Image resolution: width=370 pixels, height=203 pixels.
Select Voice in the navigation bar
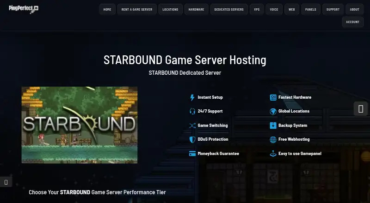coord(274,9)
